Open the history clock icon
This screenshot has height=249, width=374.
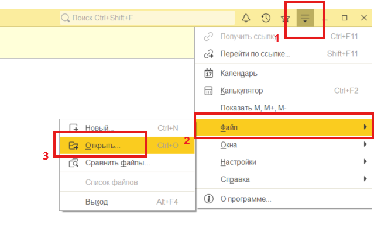266,18
